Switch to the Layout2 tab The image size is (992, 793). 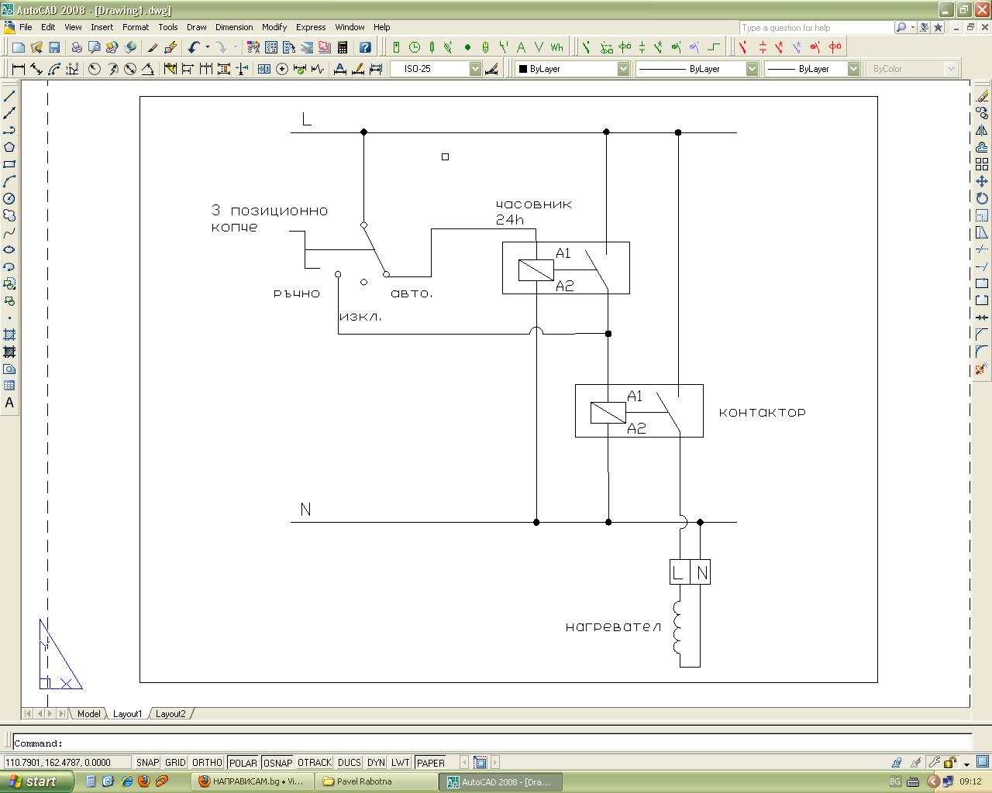[170, 714]
